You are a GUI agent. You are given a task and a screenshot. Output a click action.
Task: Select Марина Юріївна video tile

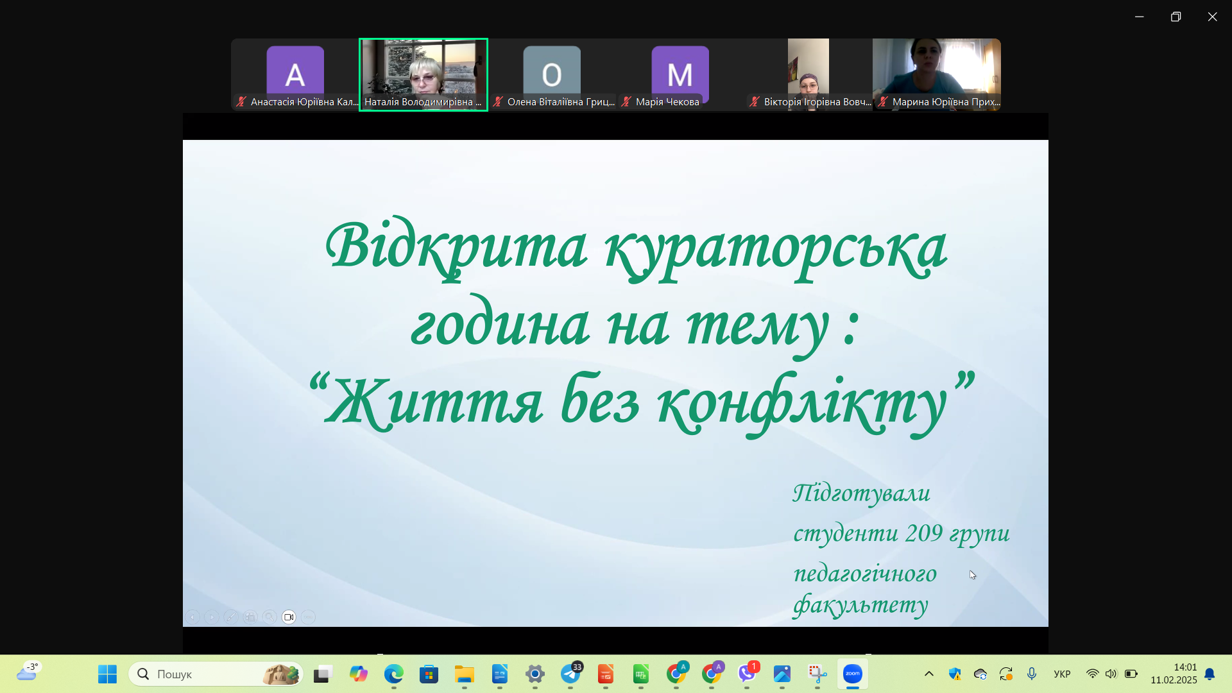[x=937, y=74]
